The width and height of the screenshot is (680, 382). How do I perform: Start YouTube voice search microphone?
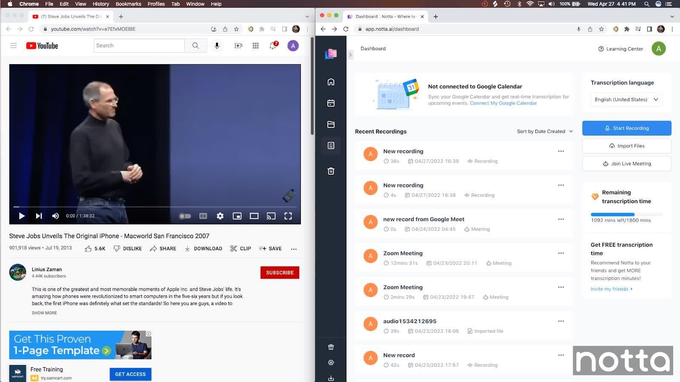click(217, 45)
